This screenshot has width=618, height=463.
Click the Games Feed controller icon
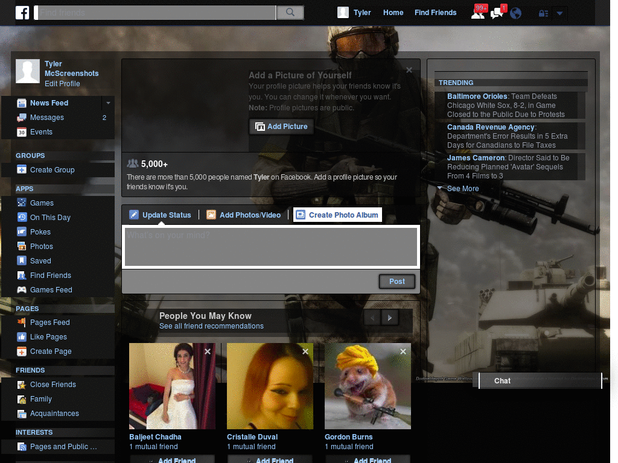tap(22, 290)
